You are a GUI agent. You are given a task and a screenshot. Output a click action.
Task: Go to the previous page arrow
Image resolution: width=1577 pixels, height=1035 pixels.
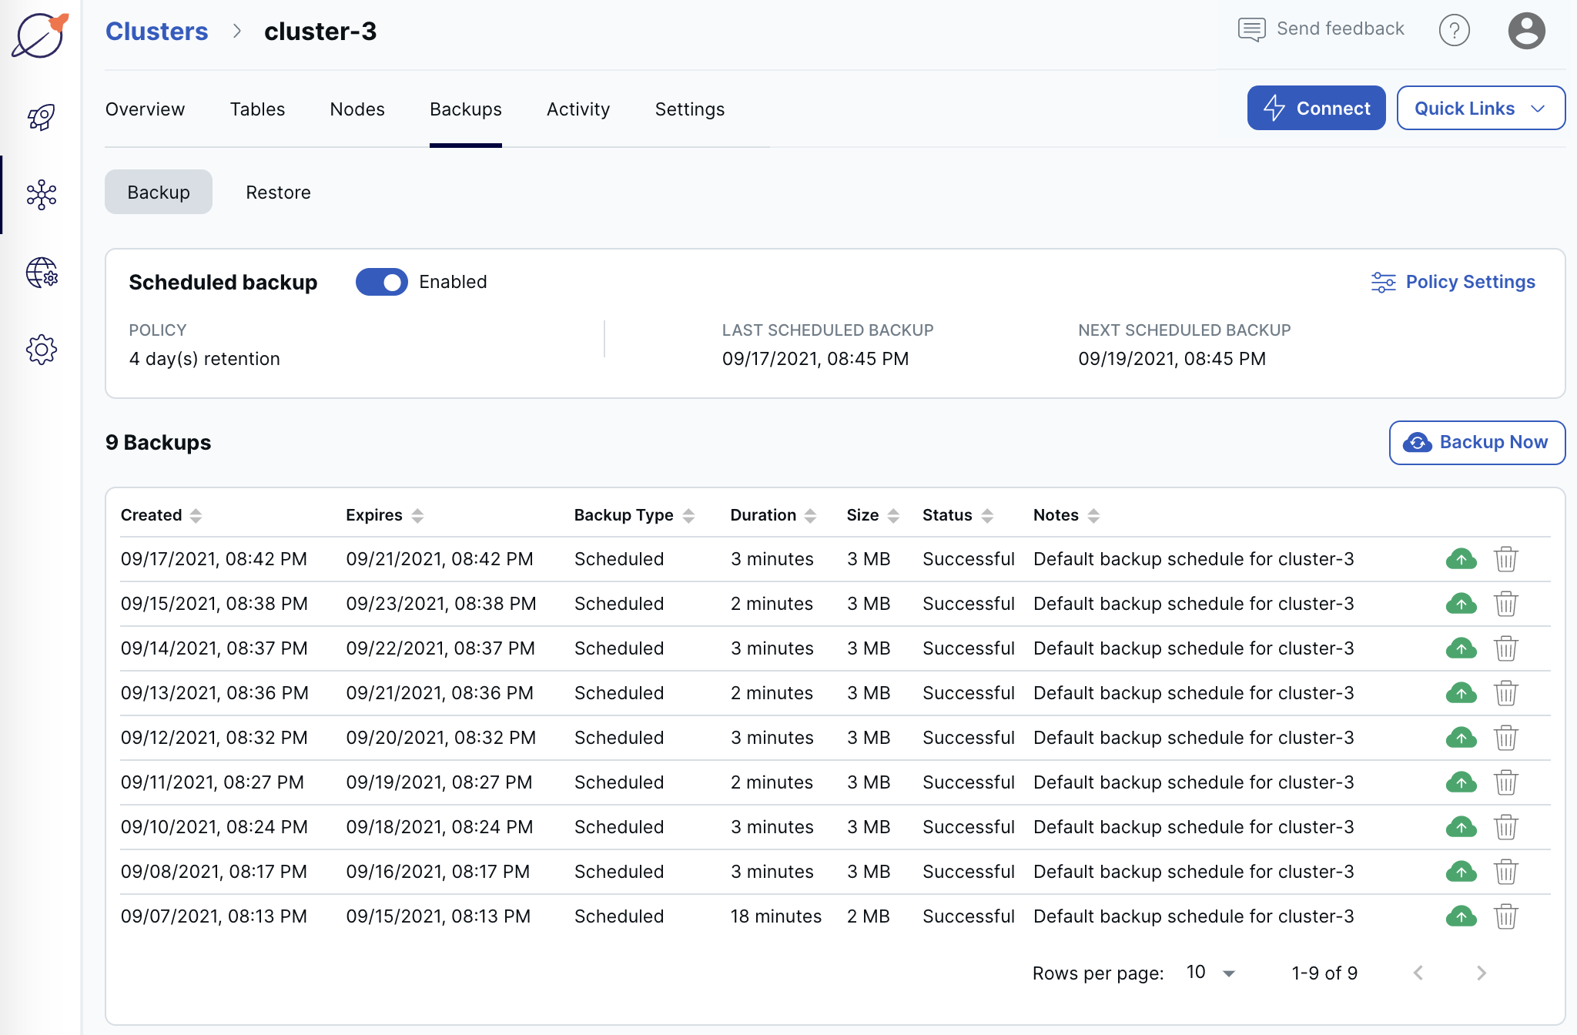[x=1418, y=973]
